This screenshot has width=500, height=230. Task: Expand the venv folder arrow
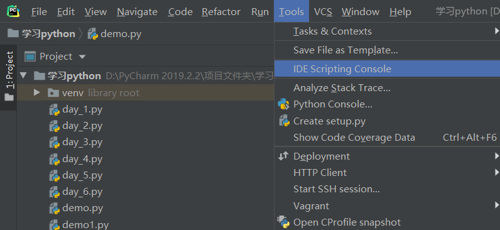(37, 92)
